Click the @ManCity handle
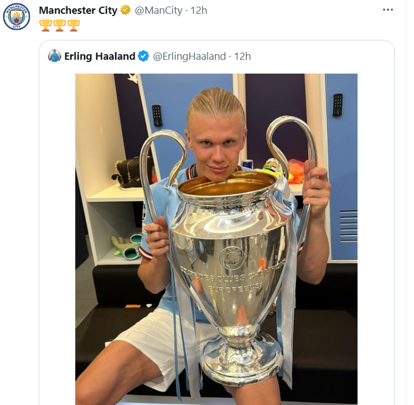The width and height of the screenshot is (414, 405). click(x=158, y=11)
